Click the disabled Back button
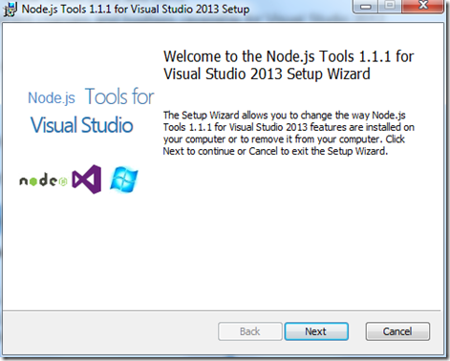Screen dimensions: 450x361 pyautogui.click(x=250, y=331)
